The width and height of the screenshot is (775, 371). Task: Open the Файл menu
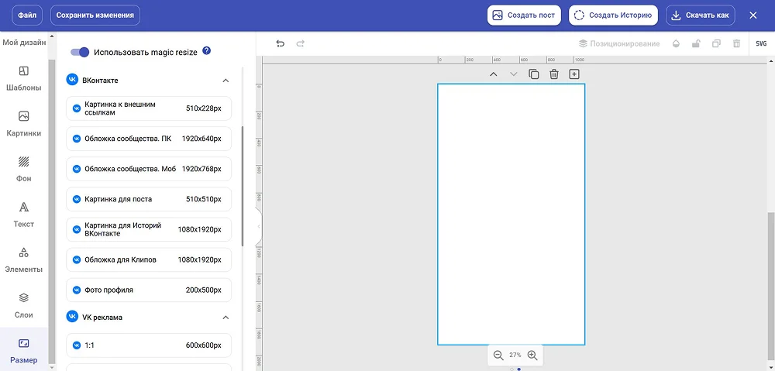click(27, 15)
